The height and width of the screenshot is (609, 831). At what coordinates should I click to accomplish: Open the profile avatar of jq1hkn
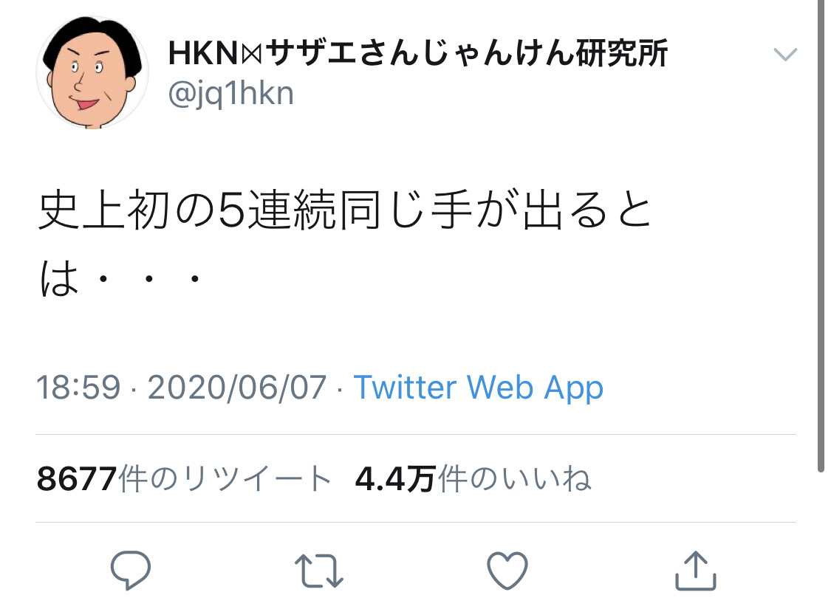click(92, 72)
